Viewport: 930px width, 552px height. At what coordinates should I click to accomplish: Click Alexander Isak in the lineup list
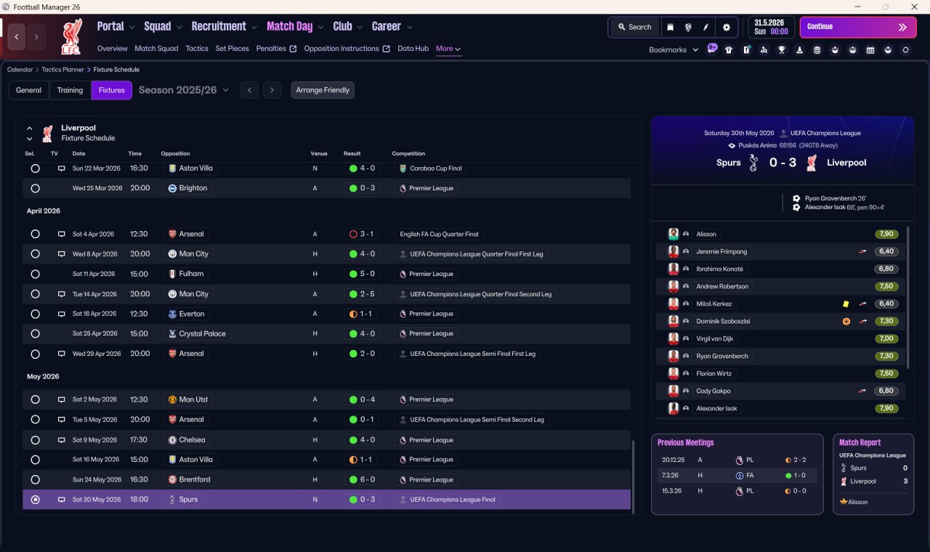716,408
